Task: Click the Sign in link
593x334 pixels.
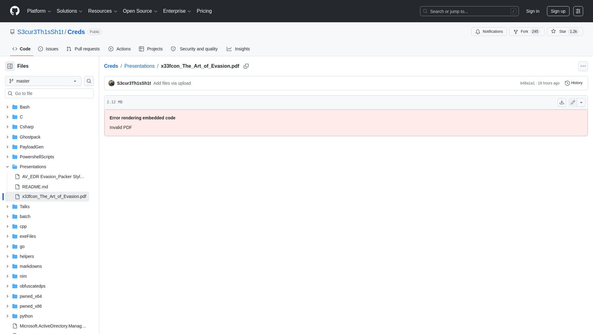Action: 533,11
